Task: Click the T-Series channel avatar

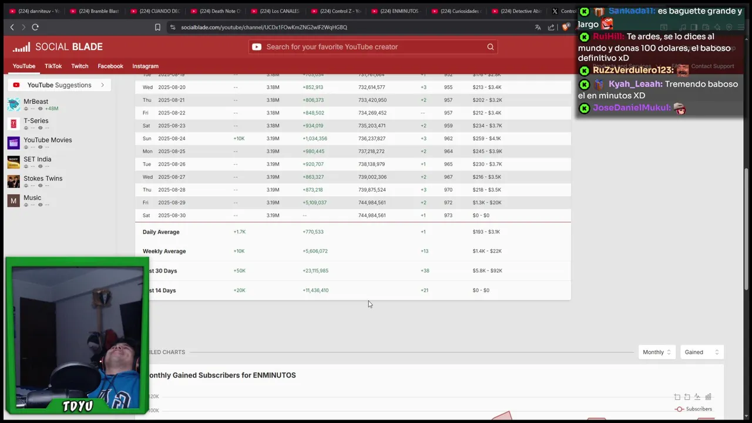Action: pyautogui.click(x=14, y=123)
